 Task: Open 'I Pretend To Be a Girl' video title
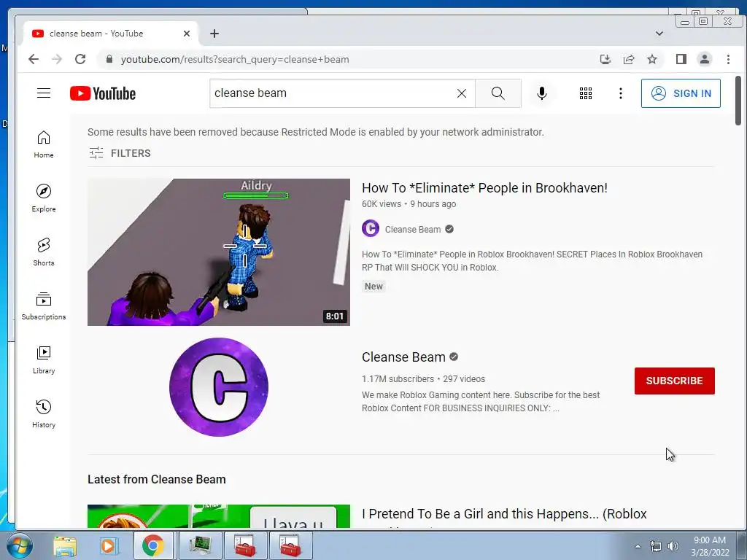point(504,514)
